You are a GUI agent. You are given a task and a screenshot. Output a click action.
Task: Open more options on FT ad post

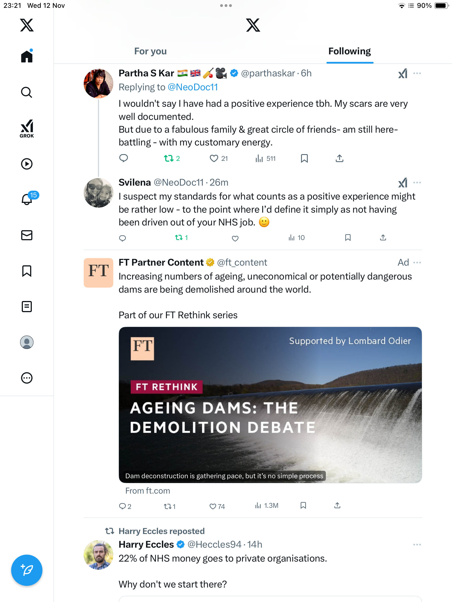click(x=417, y=263)
